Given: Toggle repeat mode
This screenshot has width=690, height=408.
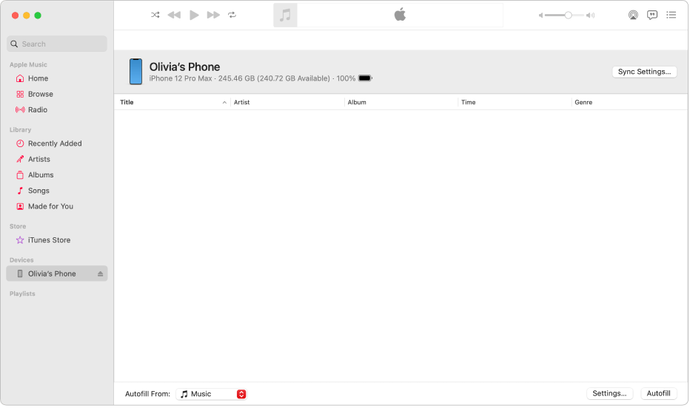Looking at the screenshot, I should [x=232, y=15].
